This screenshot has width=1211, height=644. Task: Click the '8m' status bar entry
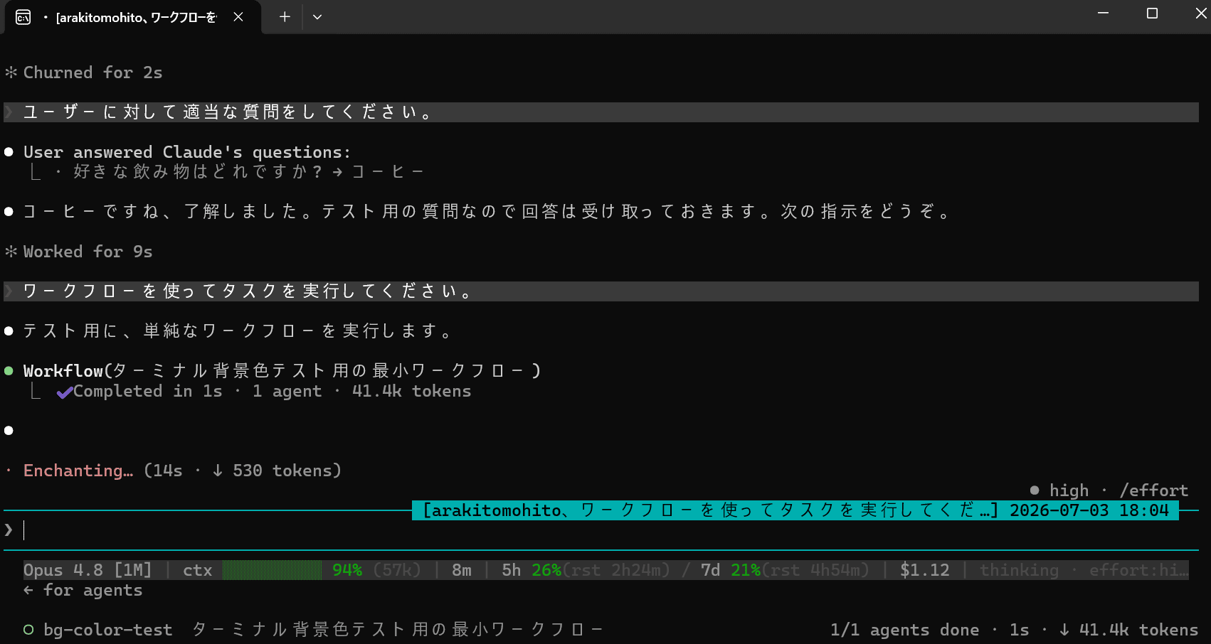point(462,570)
